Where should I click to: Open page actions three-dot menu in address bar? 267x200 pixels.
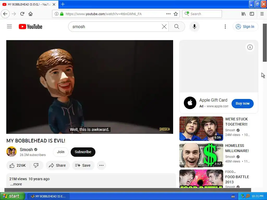click(x=168, y=14)
